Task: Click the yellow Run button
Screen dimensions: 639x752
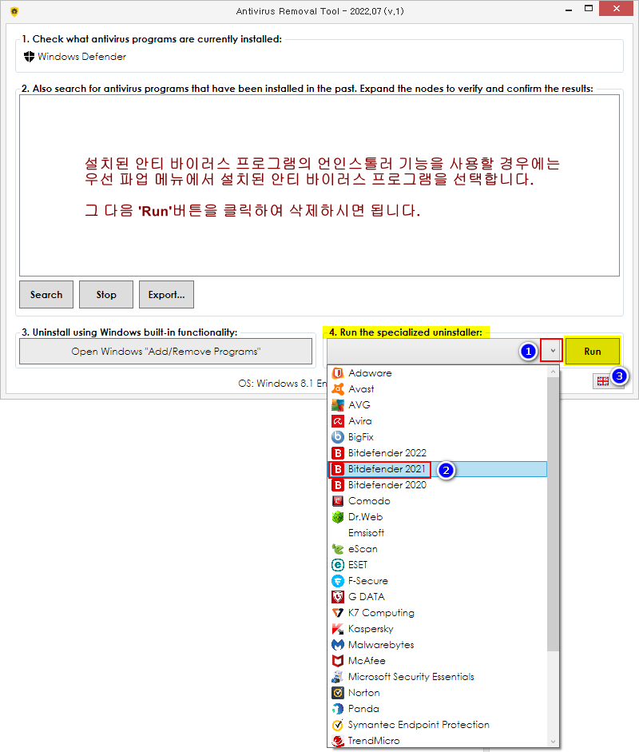Action: 593,351
